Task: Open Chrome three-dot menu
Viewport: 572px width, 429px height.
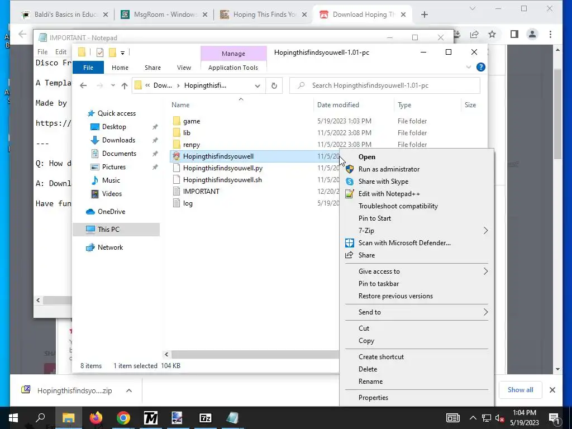Action: [x=550, y=34]
